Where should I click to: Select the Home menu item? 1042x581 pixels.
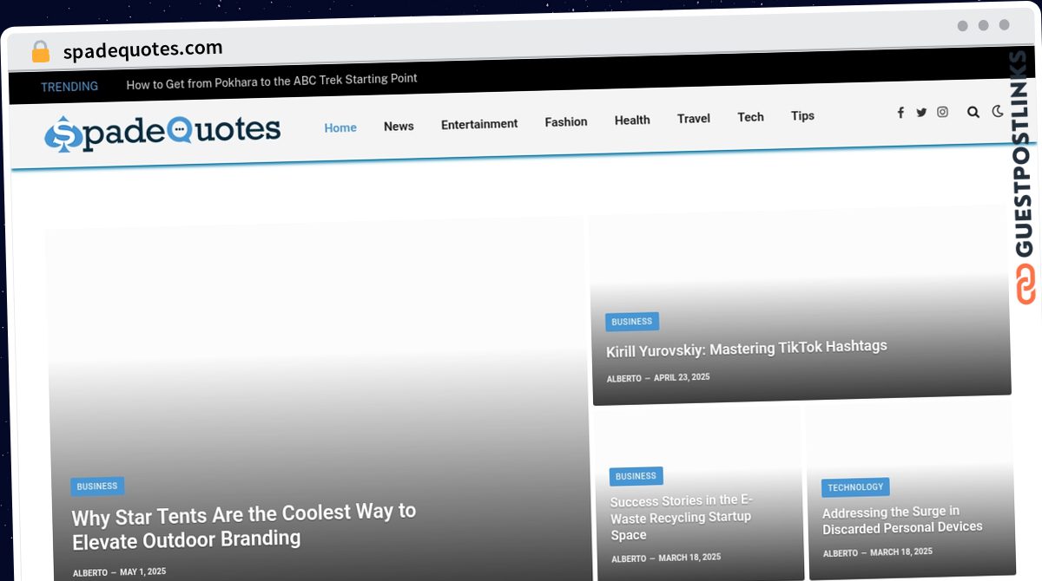coord(340,127)
